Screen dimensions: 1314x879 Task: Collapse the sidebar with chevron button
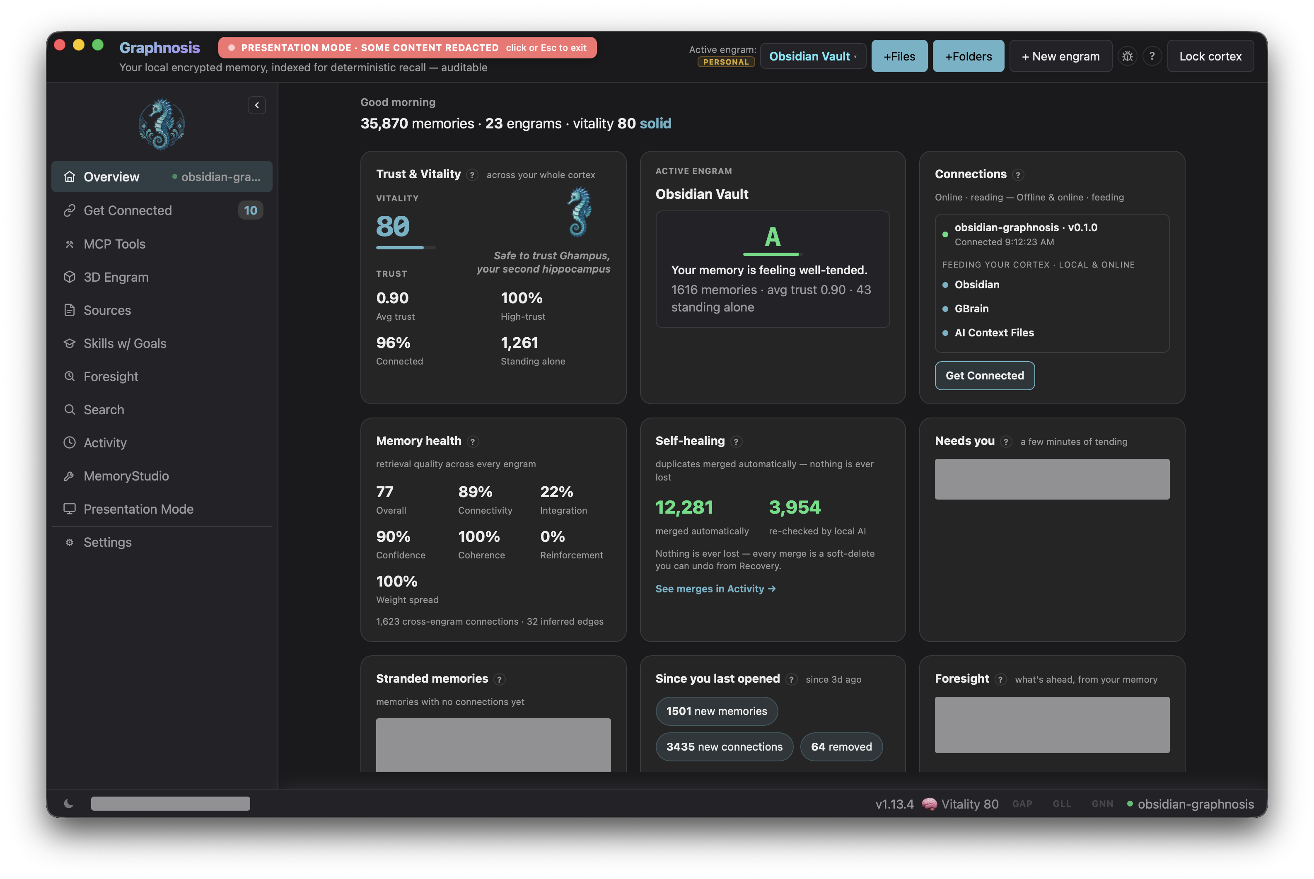[257, 105]
